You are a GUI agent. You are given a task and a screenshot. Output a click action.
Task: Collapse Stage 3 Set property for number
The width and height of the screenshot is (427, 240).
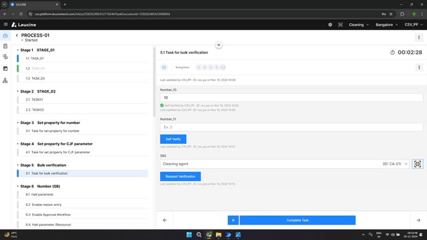pos(18,123)
